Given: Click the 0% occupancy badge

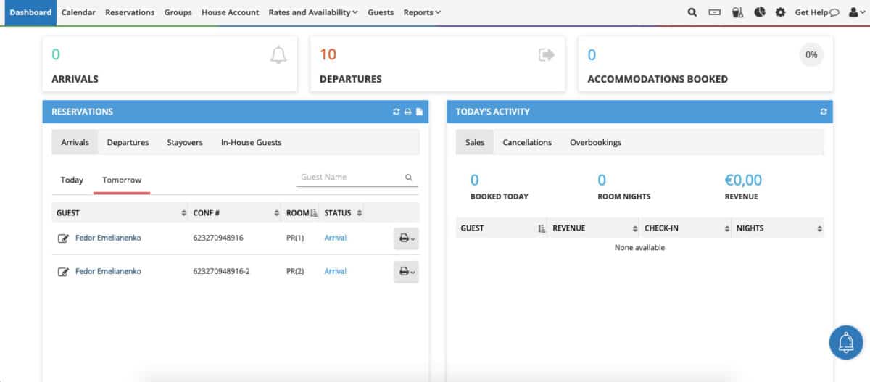Looking at the screenshot, I should click(811, 54).
